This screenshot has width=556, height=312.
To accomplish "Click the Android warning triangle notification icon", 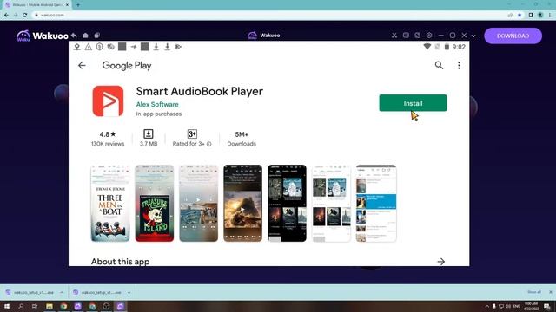I will 89,47.
